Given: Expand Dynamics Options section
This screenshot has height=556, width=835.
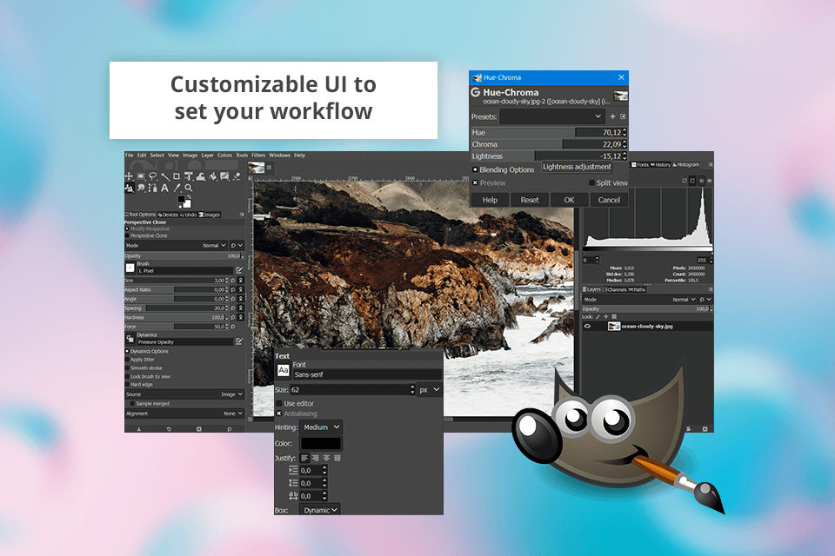Looking at the screenshot, I should point(147,352).
